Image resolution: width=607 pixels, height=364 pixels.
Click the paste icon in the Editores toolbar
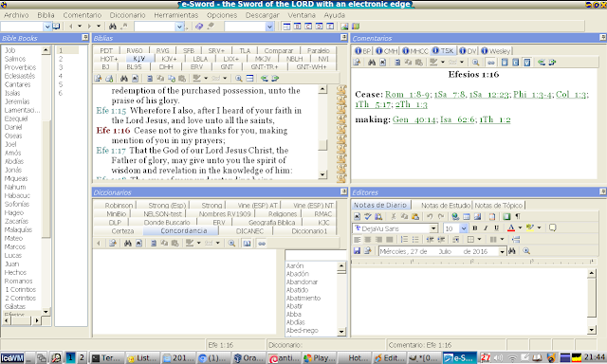coord(415,217)
